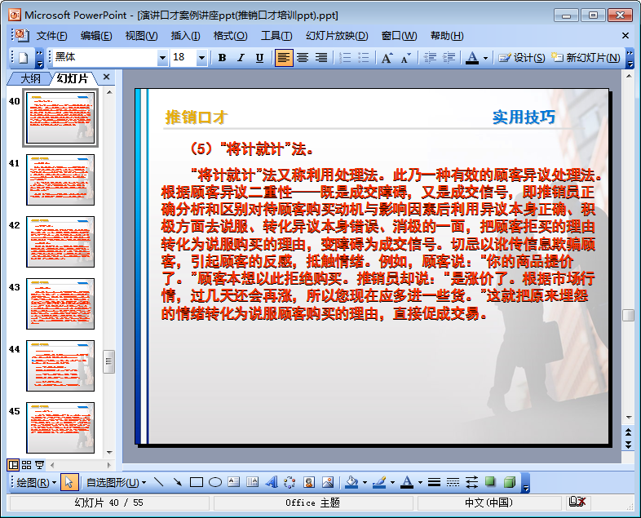The height and width of the screenshot is (518, 641).
Task: Toggle Bold formatting
Action: tap(222, 58)
